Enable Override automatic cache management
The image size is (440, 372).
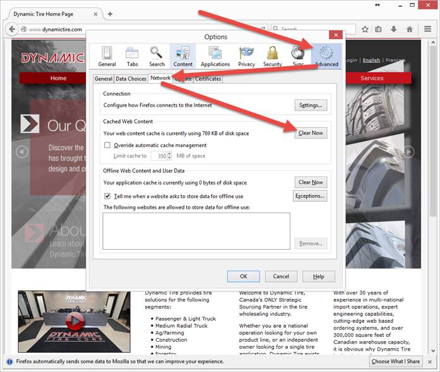point(107,145)
